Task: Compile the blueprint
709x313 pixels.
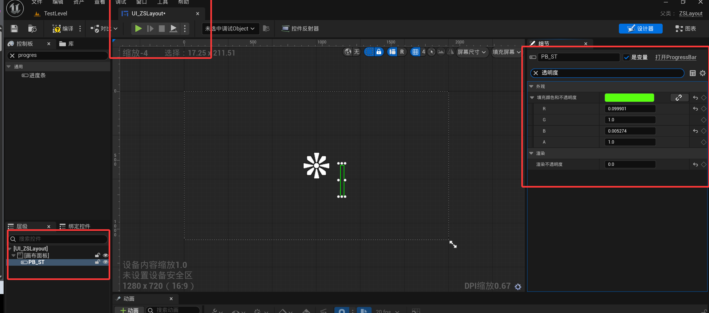Action: pyautogui.click(x=63, y=29)
